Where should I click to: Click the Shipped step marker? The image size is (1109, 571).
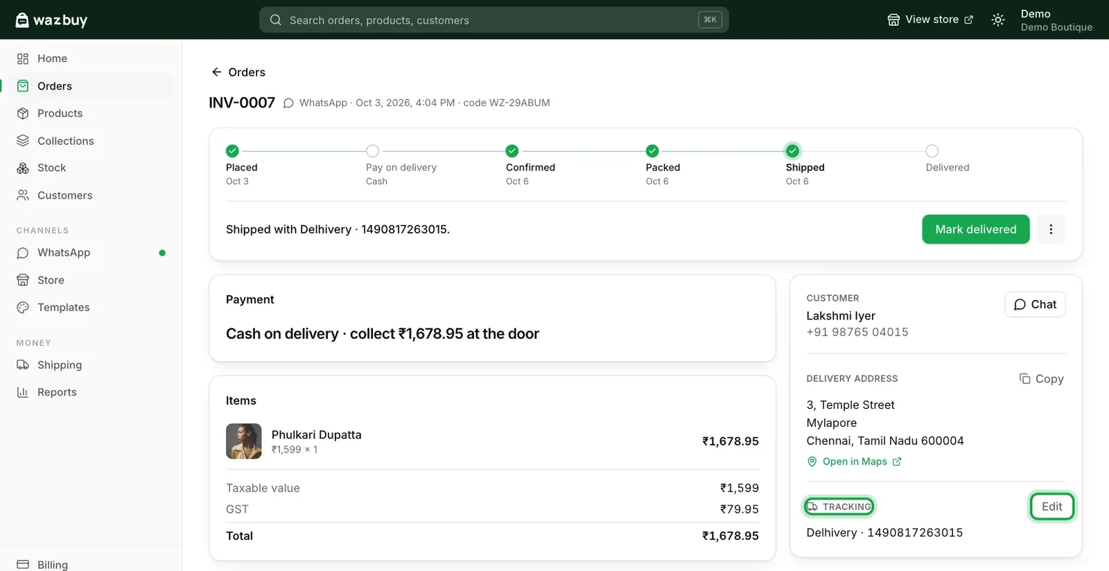[x=792, y=150]
